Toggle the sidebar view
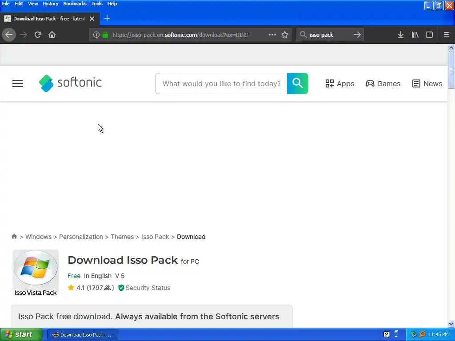455x341 pixels. pyautogui.click(x=429, y=35)
